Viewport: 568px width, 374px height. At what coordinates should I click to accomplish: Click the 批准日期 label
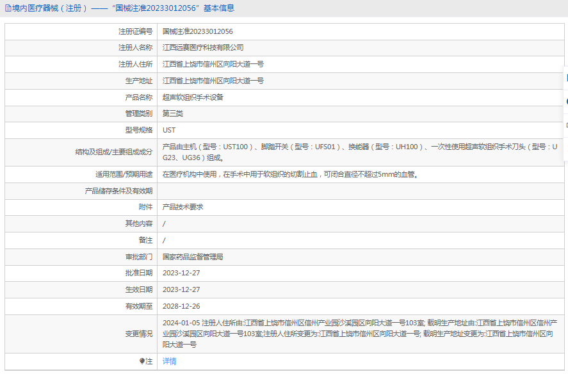click(x=139, y=273)
